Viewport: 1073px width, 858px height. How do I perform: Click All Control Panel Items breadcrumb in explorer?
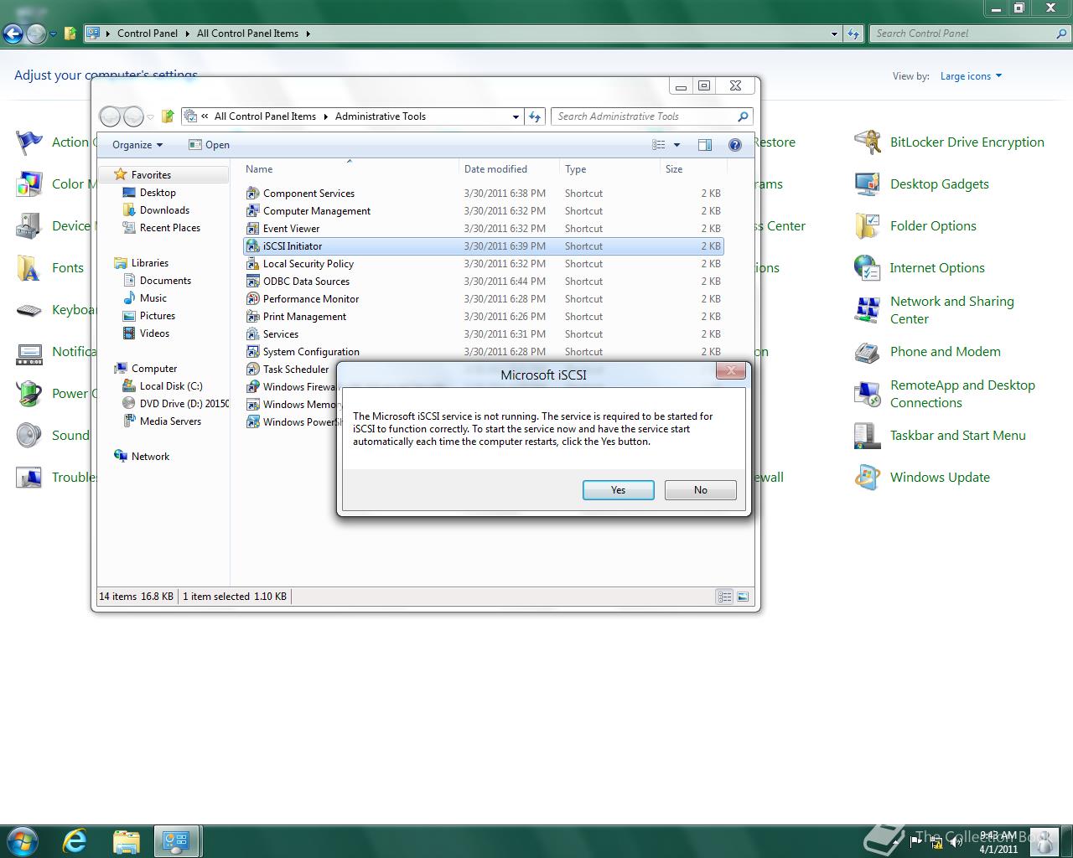(x=265, y=116)
